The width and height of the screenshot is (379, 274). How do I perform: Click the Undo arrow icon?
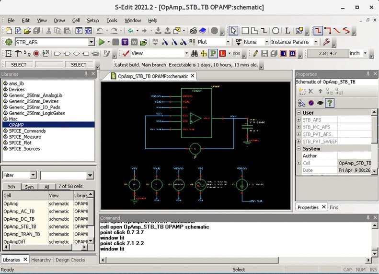click(x=100, y=31)
